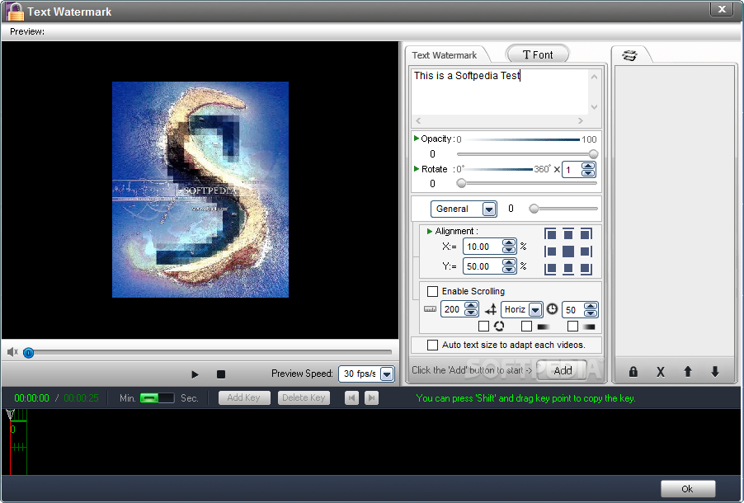Increase the Y alignment value

click(509, 263)
